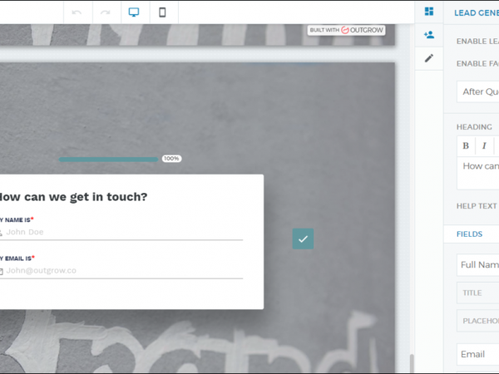
Task: Toggle bold in the heading editor
Action: pyautogui.click(x=466, y=145)
